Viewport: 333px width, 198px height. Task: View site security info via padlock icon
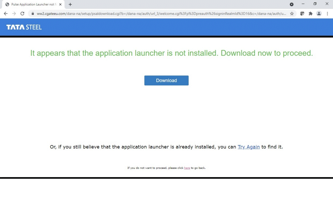tap(33, 14)
